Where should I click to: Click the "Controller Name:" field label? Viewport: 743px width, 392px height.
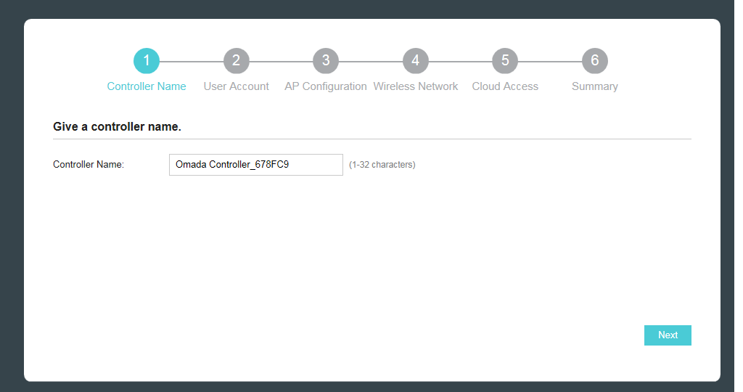pos(89,165)
